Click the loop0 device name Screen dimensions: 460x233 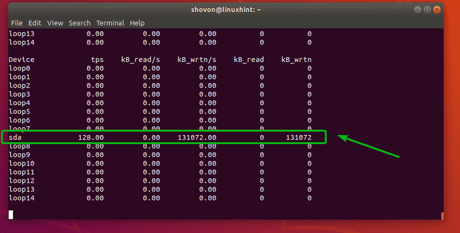[x=19, y=68]
